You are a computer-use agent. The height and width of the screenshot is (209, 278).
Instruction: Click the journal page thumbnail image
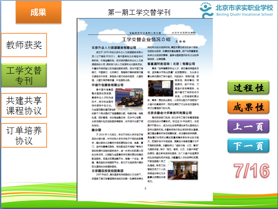145,109
